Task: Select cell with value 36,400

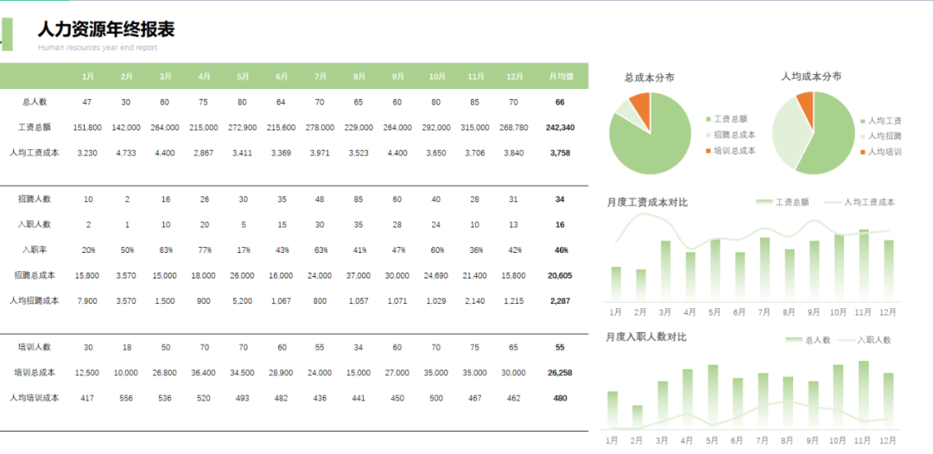Action: pos(204,373)
